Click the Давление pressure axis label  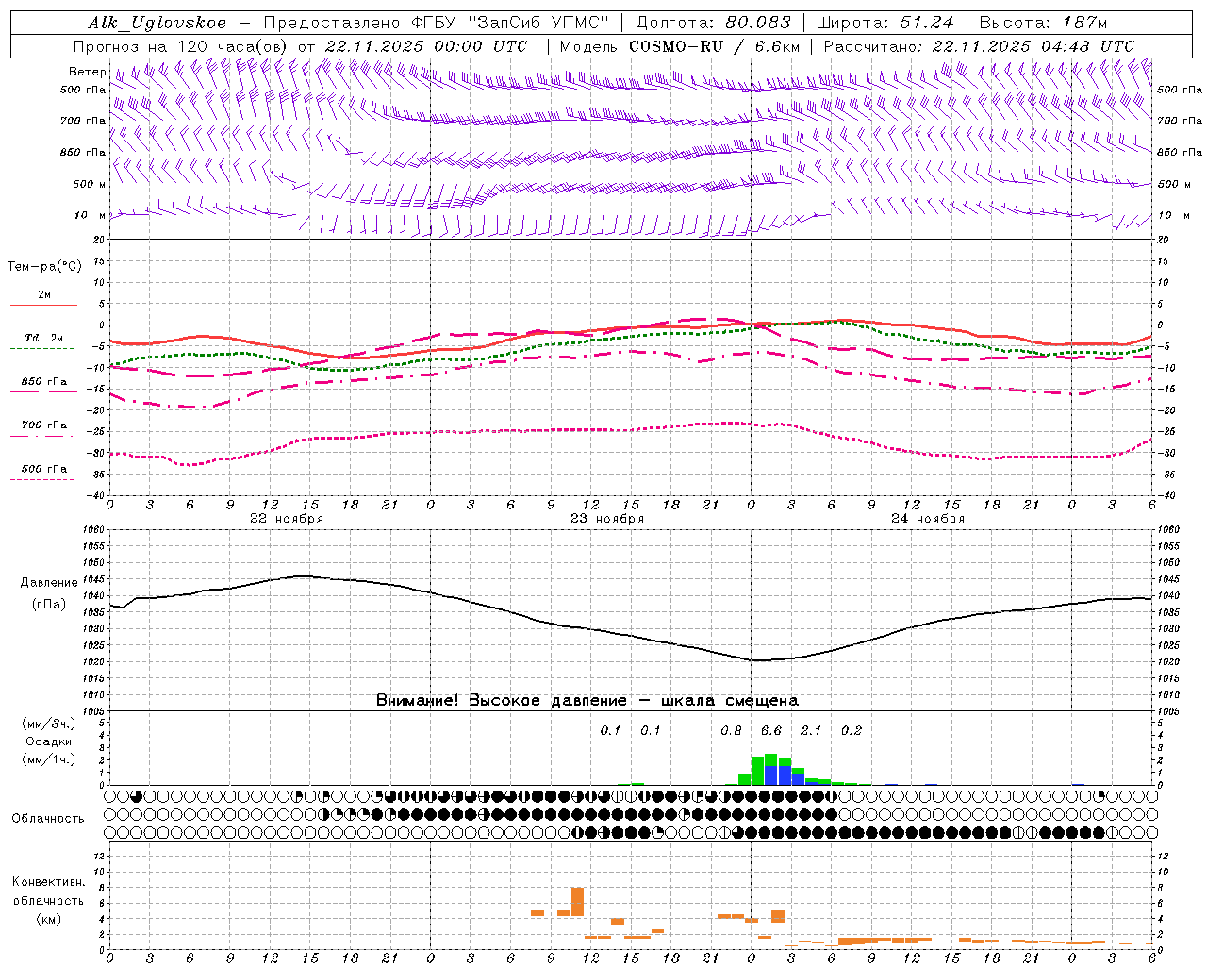(49, 583)
